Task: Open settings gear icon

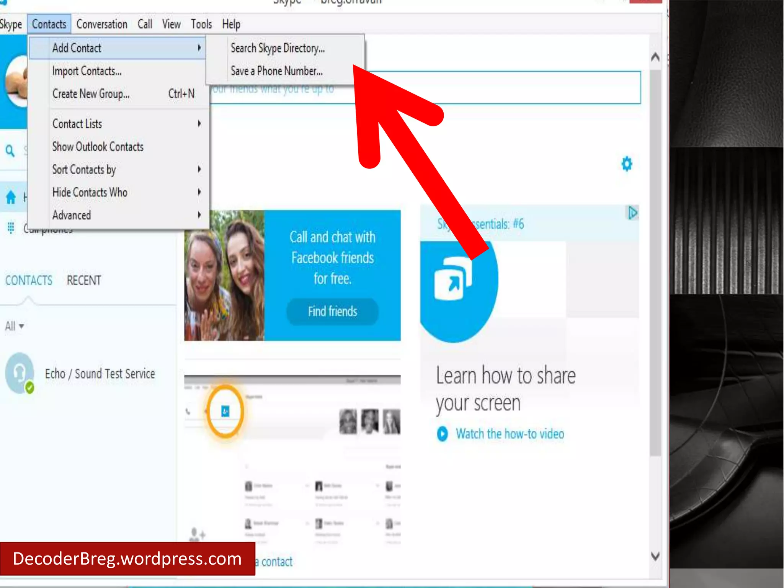Action: point(627,164)
